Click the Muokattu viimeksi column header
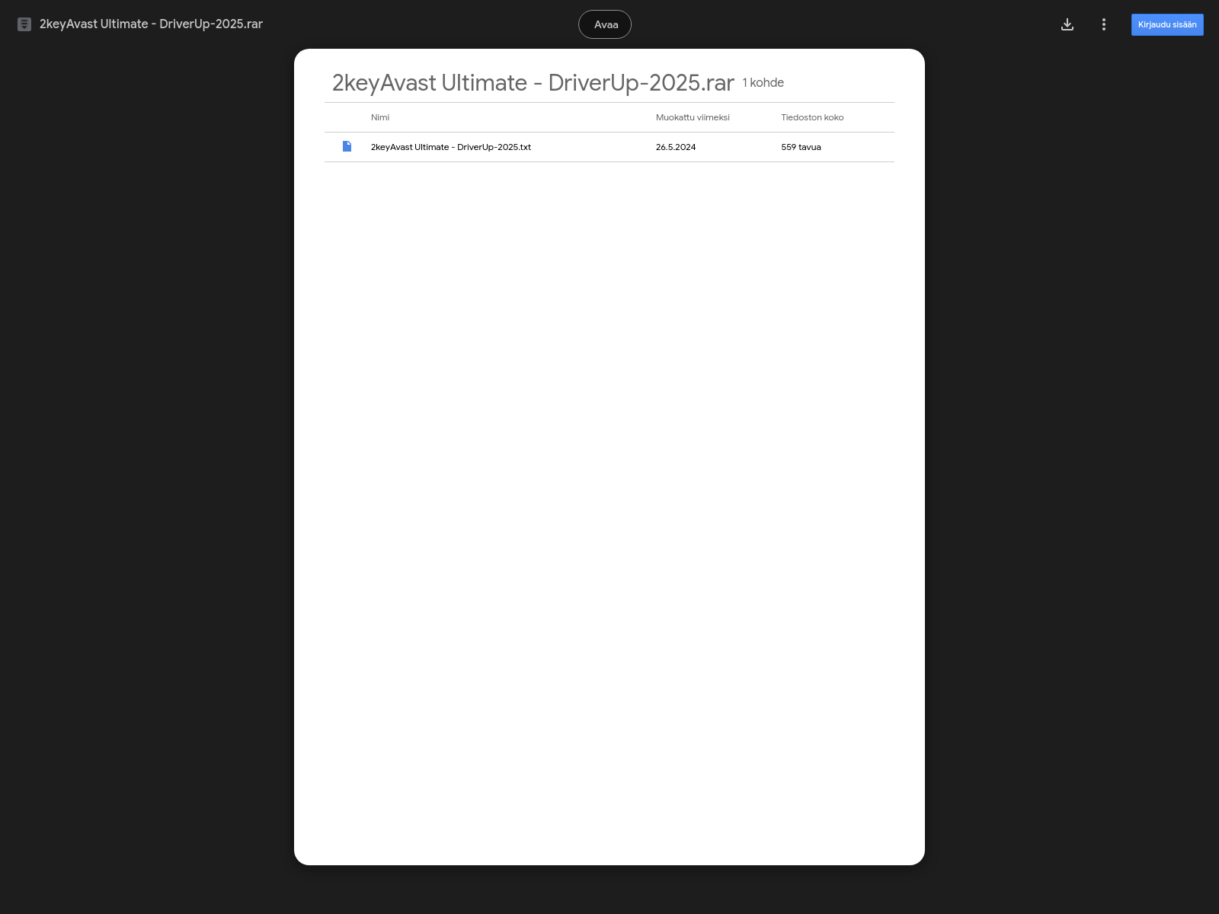Screen dimensions: 1219x914 pyautogui.click(x=693, y=117)
